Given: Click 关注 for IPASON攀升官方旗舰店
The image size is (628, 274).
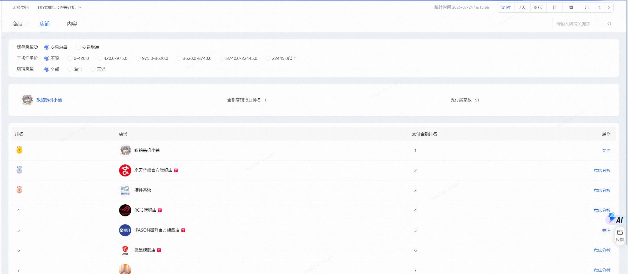Looking at the screenshot, I should point(606,230).
